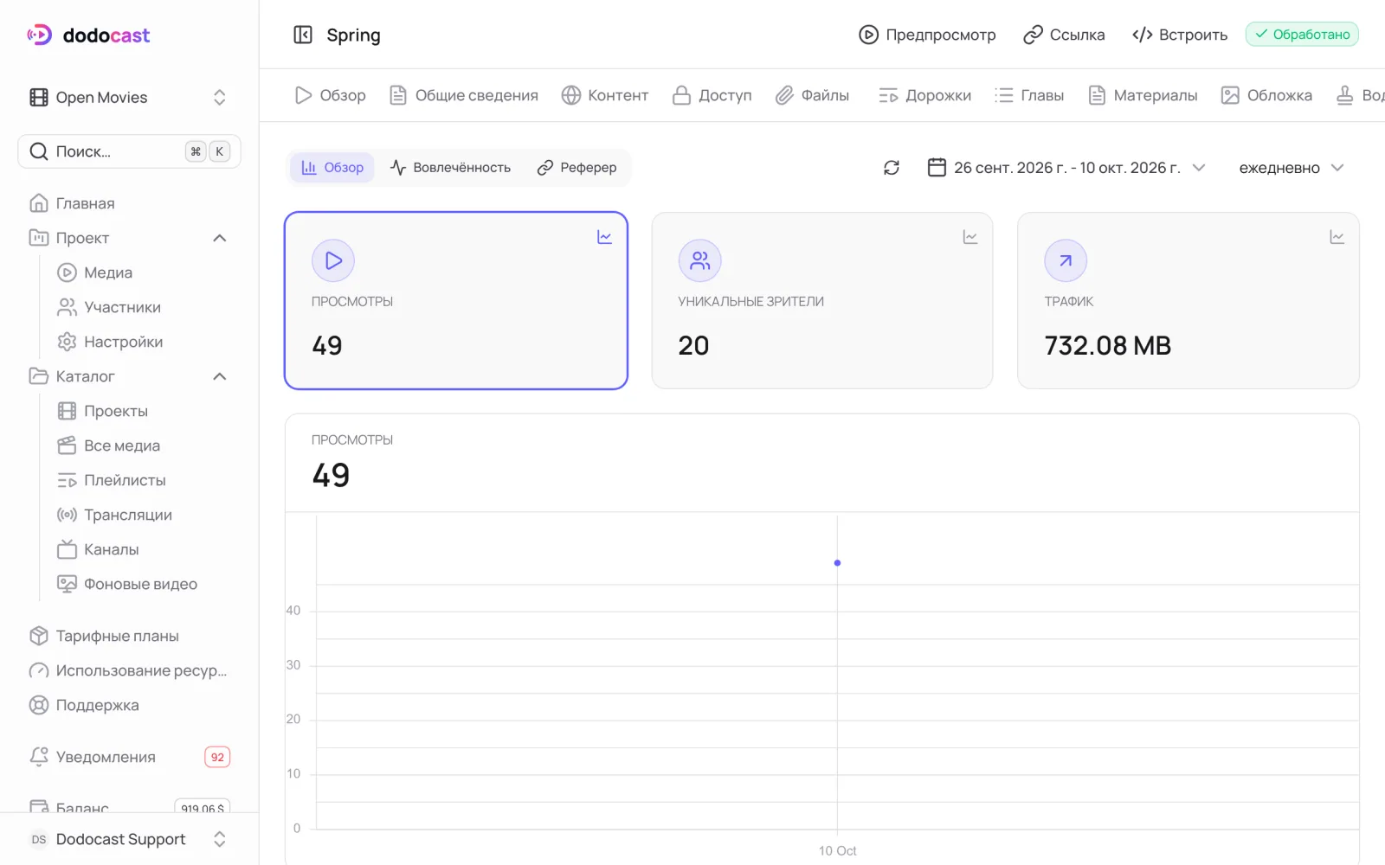The width and height of the screenshot is (1385, 865).
Task: Select the Реферер analytics view
Action: click(577, 168)
